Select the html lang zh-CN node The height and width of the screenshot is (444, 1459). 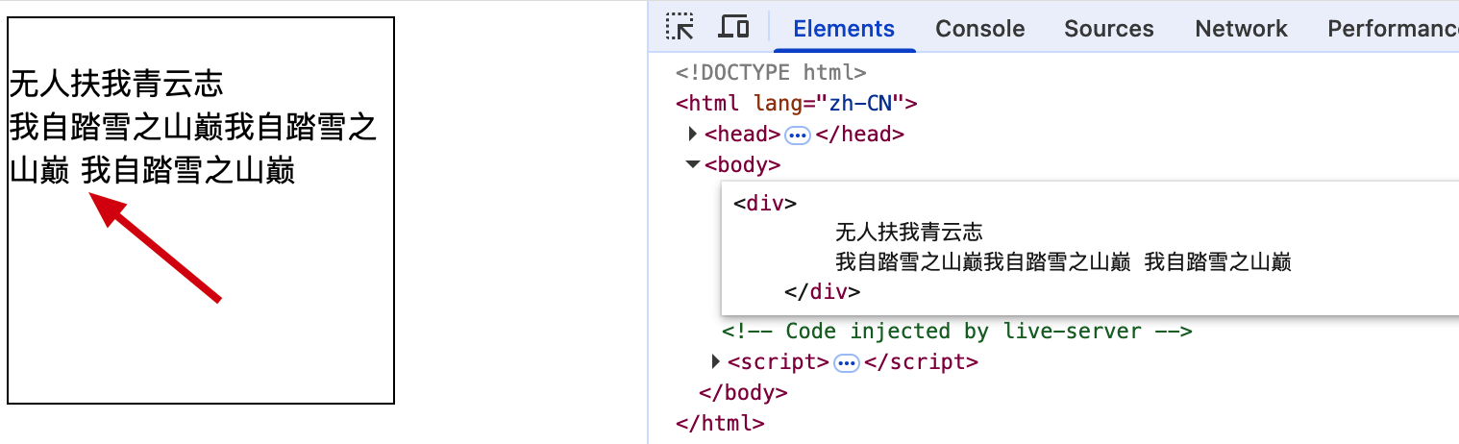click(798, 104)
